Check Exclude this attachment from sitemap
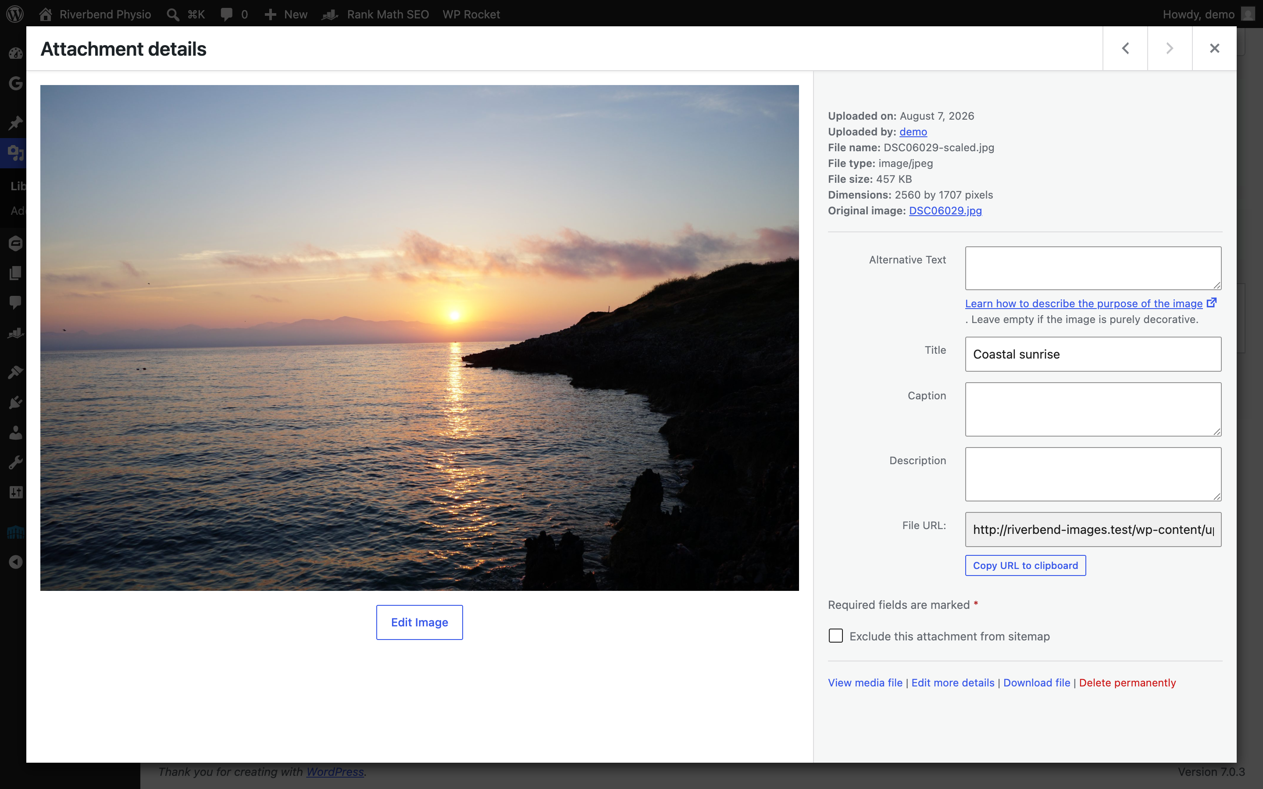This screenshot has width=1263, height=789. point(835,636)
